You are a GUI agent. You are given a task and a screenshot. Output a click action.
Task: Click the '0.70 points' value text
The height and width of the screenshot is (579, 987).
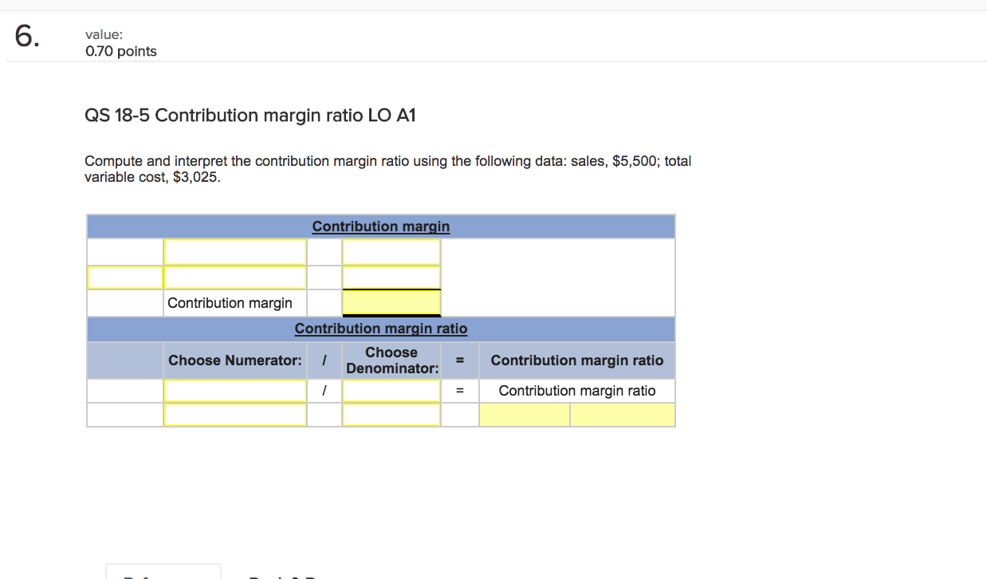tap(121, 51)
